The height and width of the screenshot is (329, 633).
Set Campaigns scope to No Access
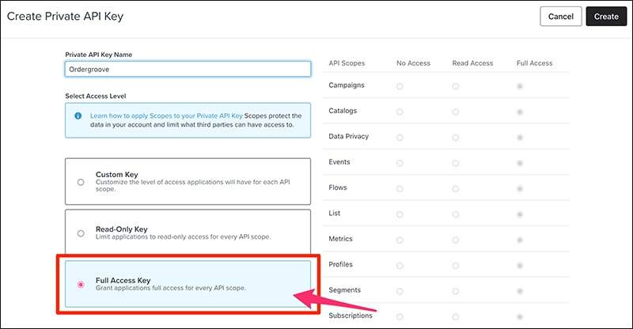(400, 86)
